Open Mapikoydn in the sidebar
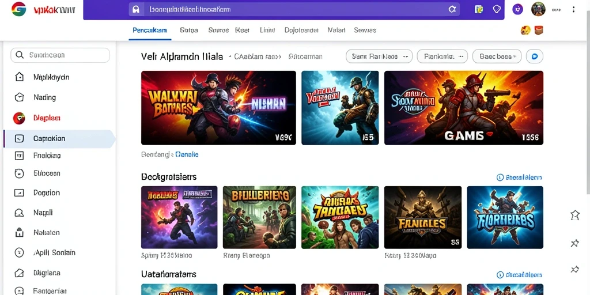 (51, 77)
